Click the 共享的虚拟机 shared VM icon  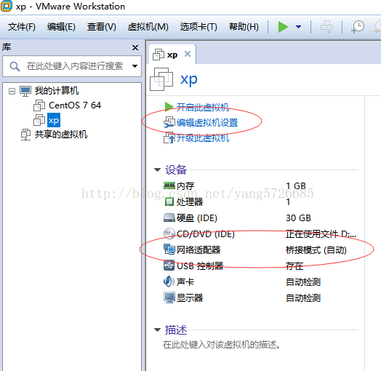click(25, 135)
